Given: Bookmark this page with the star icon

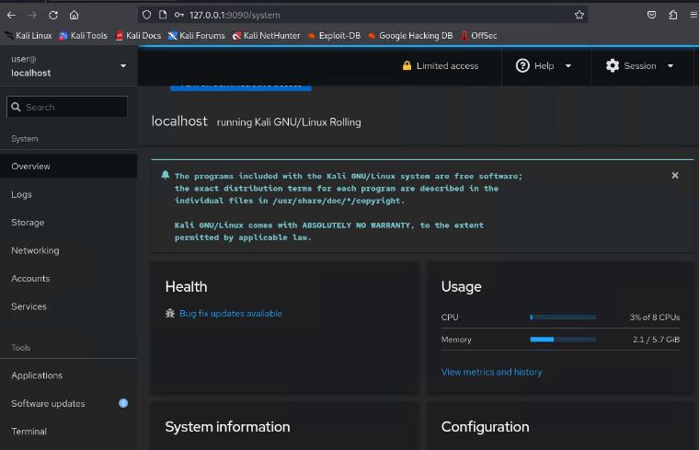Looking at the screenshot, I should click(579, 15).
